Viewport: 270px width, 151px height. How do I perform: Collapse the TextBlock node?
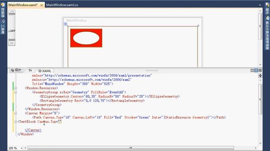(16, 122)
